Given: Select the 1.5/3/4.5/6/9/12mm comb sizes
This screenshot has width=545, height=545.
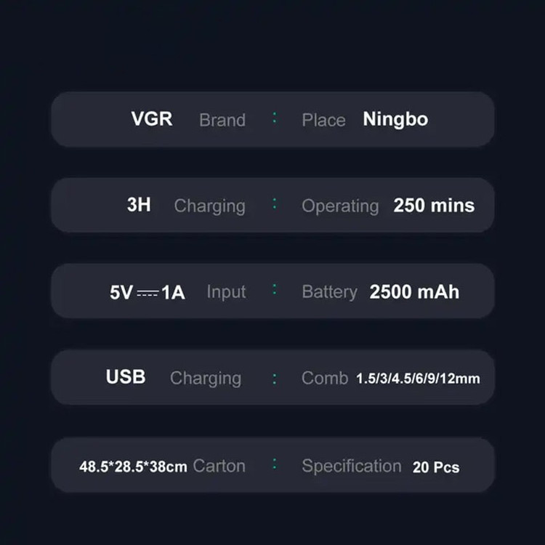Looking at the screenshot, I should click(418, 379).
